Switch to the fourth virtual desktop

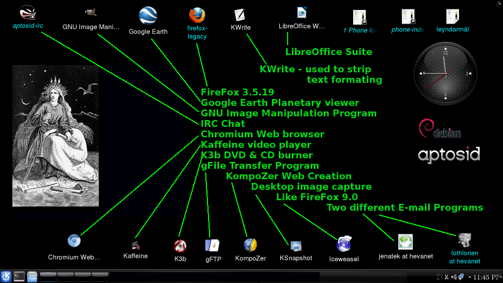tap(100, 277)
